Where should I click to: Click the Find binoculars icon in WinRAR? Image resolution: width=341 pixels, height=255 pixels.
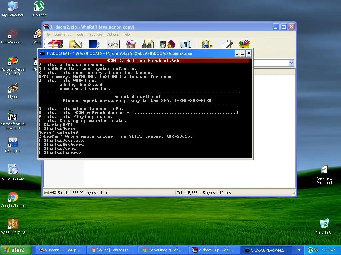point(148,44)
